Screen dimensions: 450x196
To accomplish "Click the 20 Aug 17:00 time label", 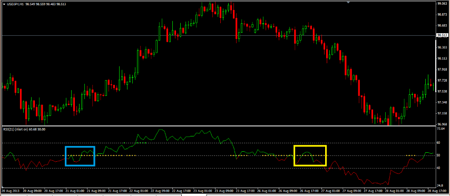I will tap(53, 191).
